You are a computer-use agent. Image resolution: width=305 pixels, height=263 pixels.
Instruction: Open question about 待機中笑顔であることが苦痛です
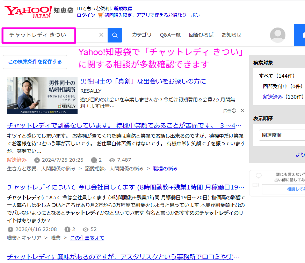coord(124,125)
